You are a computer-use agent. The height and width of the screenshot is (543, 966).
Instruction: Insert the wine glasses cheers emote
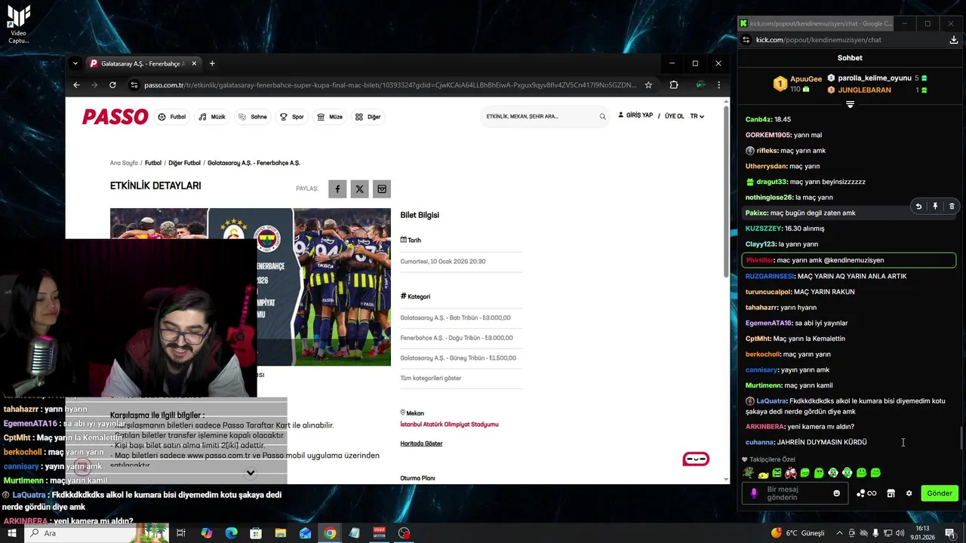coord(790,473)
